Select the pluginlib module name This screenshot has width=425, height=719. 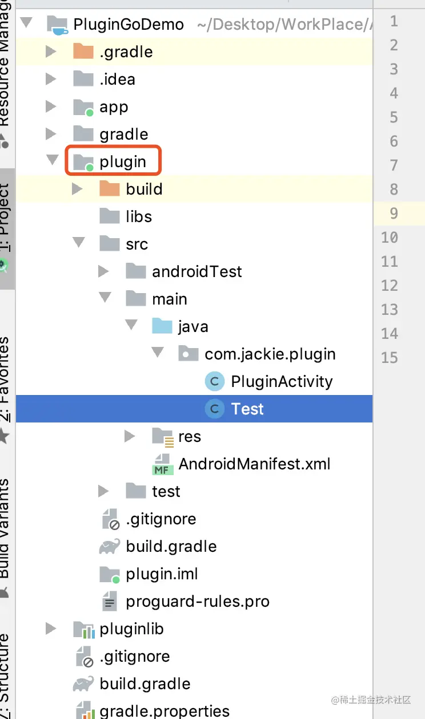click(x=131, y=629)
